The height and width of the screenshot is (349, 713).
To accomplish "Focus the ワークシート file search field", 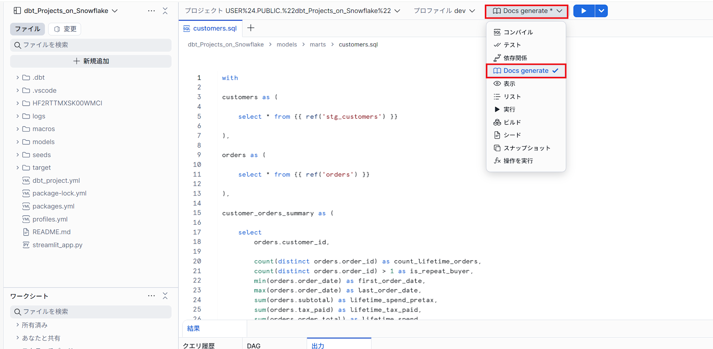I will point(91,312).
